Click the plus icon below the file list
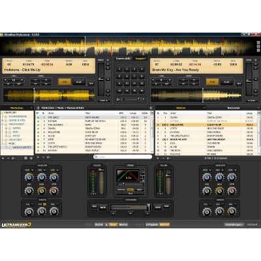Screen dimensions: 261x261 (38, 157)
